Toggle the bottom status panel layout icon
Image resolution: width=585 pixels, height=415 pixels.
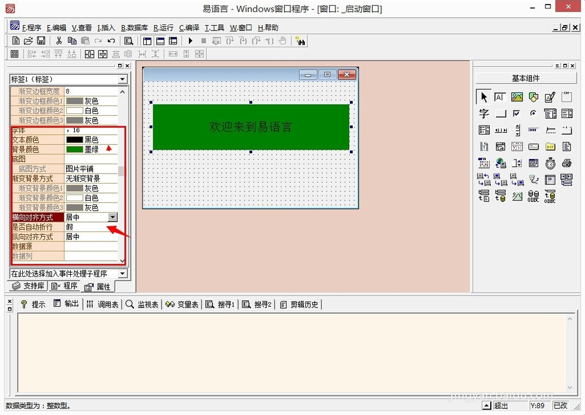tap(160, 41)
